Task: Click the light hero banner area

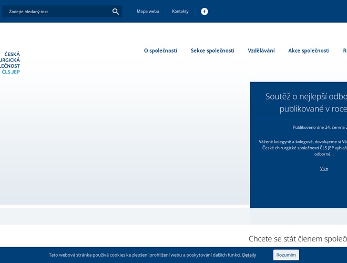Action: [125, 142]
